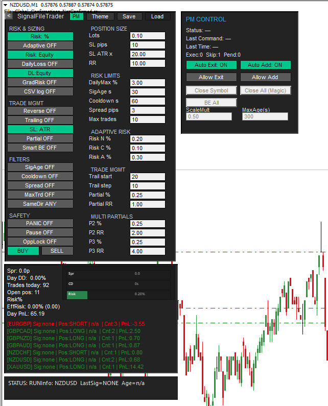This screenshot has height=406, width=328.
Task: Turn on the DailyLoss limit
Action: point(40,64)
